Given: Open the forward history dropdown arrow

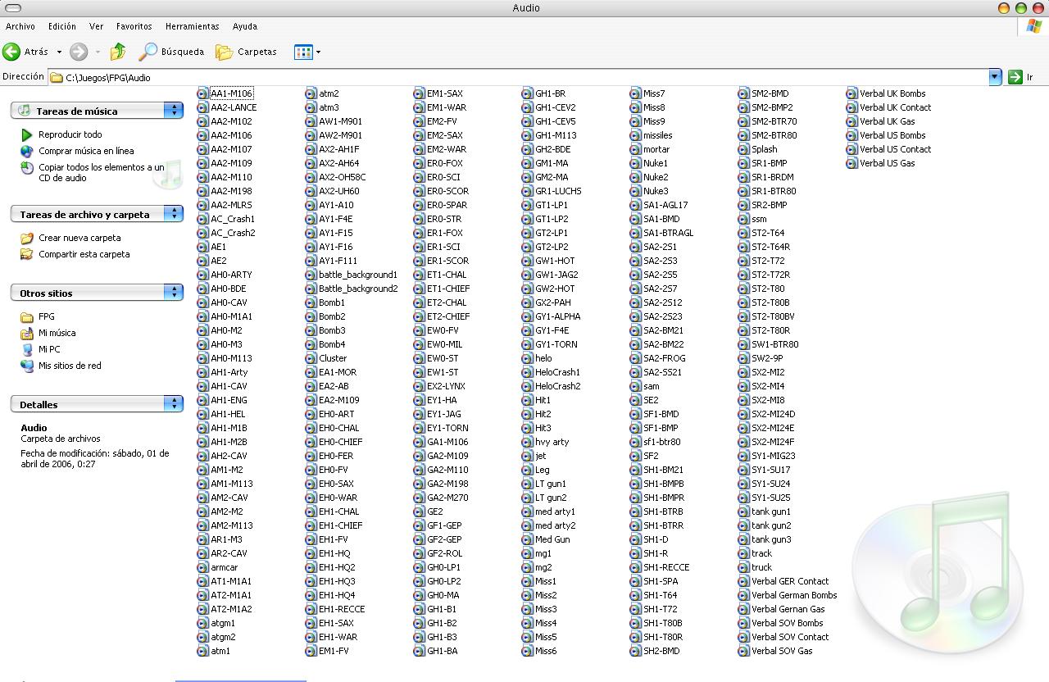Looking at the screenshot, I should tap(98, 52).
